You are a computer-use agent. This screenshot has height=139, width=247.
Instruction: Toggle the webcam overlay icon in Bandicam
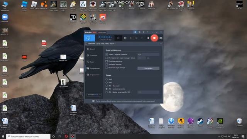click(136, 38)
